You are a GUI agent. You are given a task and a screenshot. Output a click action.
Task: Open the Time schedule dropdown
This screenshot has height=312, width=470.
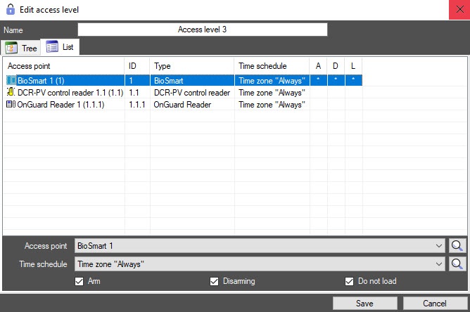pyautogui.click(x=439, y=264)
